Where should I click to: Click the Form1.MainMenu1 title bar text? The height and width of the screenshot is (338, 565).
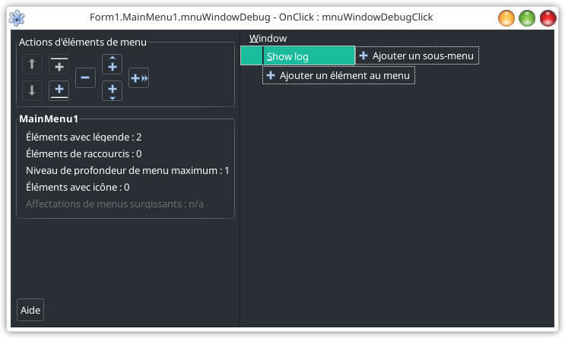[x=262, y=17]
